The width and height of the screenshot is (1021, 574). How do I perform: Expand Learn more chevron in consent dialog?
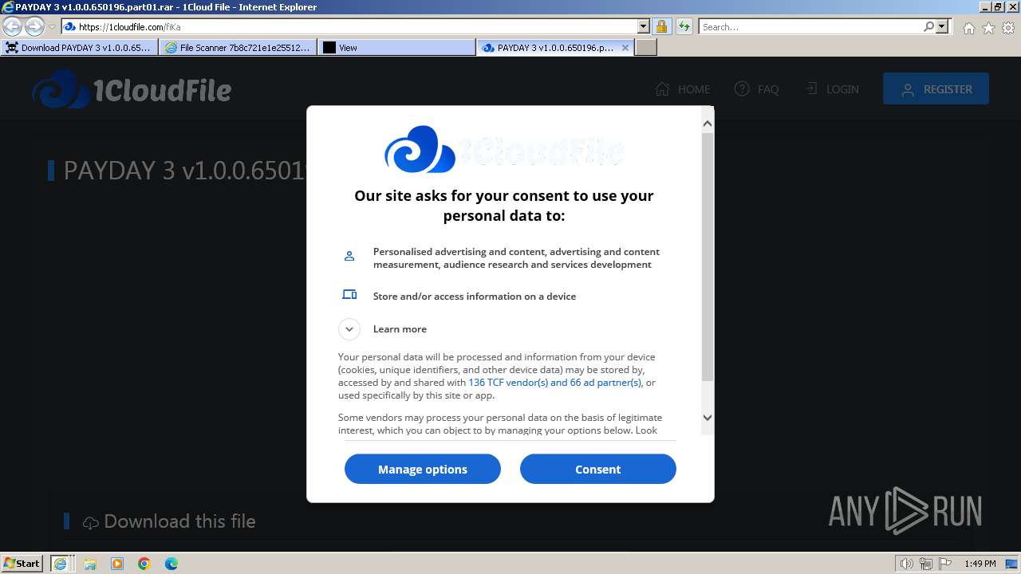(x=349, y=328)
